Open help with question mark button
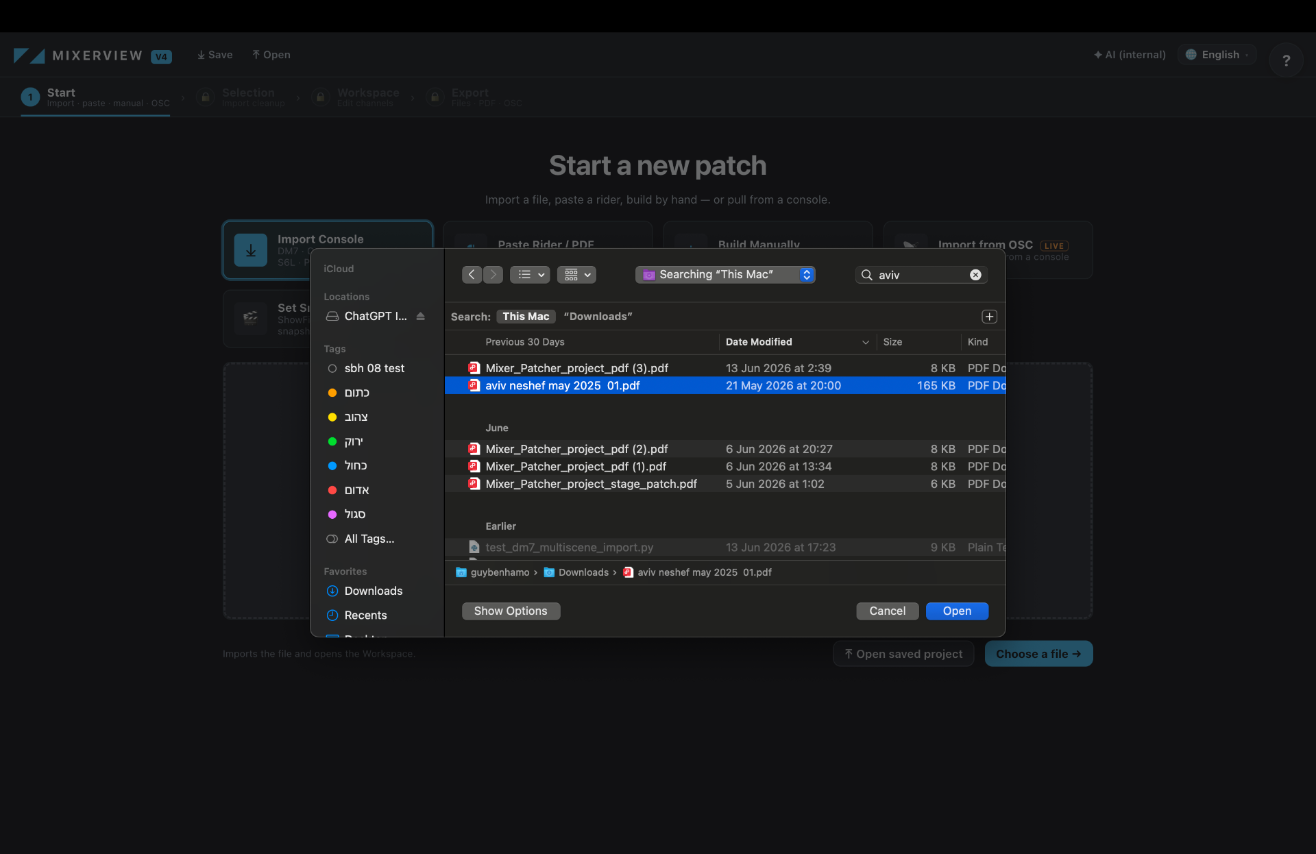Viewport: 1316px width, 854px height. click(1286, 60)
